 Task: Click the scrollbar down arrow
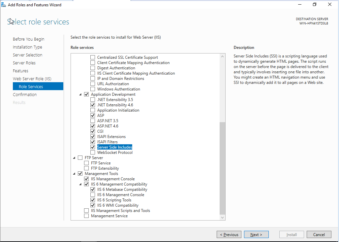pos(222,218)
